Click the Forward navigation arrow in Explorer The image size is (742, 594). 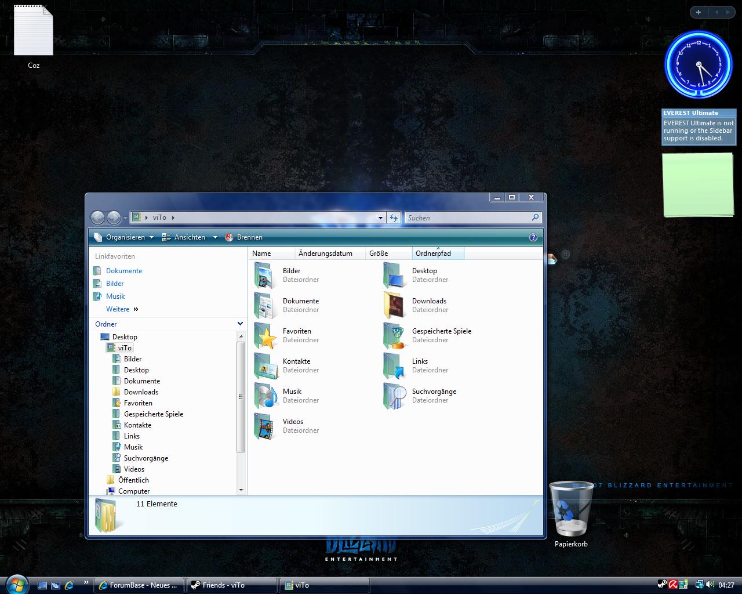pyautogui.click(x=114, y=218)
